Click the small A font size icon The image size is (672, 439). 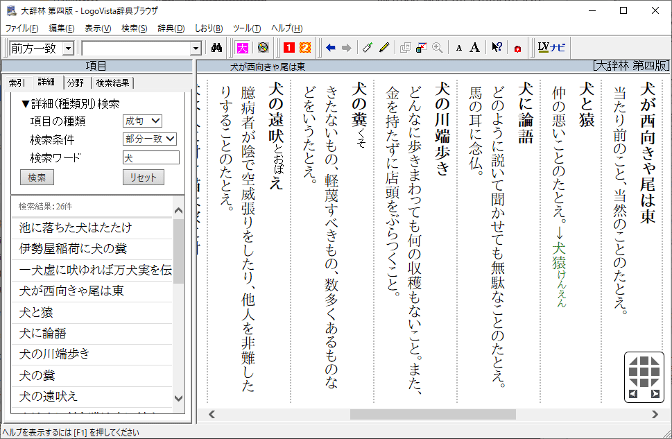[458, 48]
